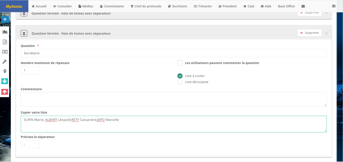Open the envelope mail icon in navbar
Image resolution: width=343 pixels, height=162 pixels.
click(x=303, y=6)
